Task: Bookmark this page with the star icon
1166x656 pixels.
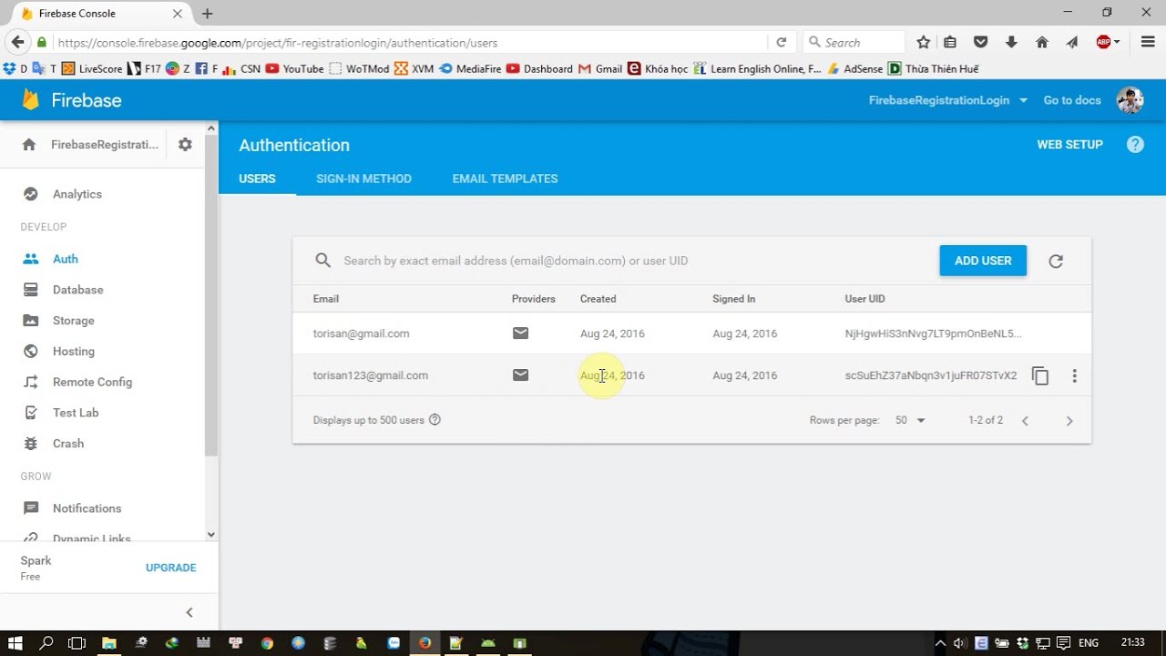Action: (x=923, y=42)
